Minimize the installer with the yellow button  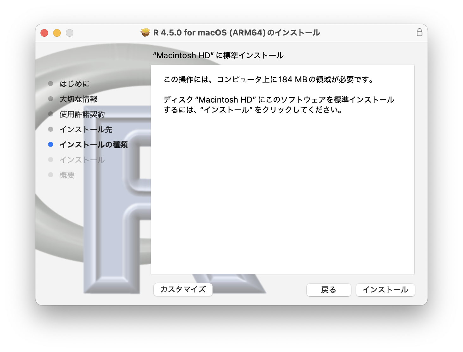[x=57, y=33]
